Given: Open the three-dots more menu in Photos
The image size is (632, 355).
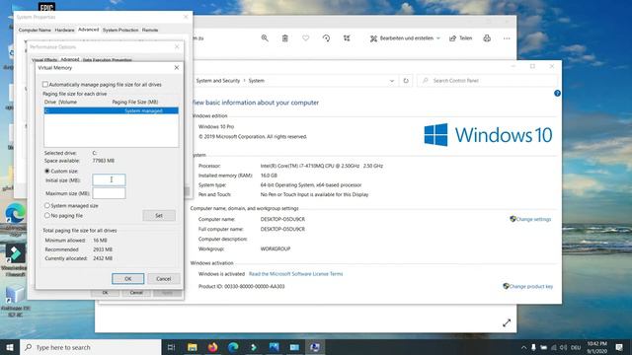Looking at the screenshot, I should pyautogui.click(x=507, y=38).
